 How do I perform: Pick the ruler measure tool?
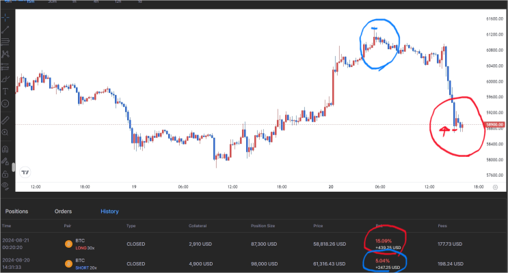point(5,120)
